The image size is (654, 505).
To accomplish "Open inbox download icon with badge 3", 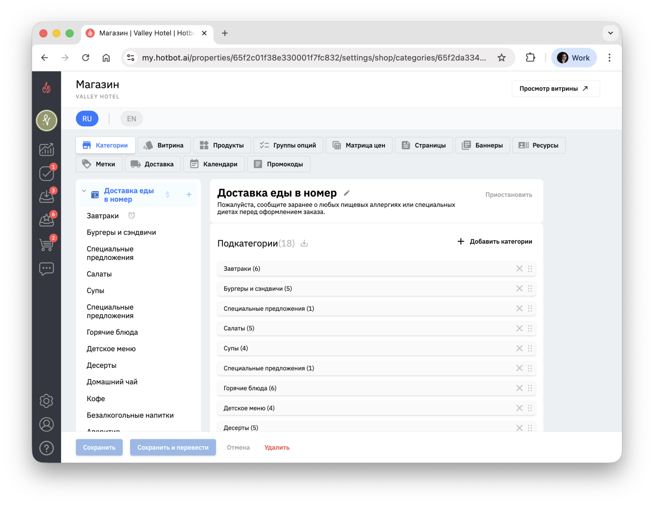I will (47, 196).
